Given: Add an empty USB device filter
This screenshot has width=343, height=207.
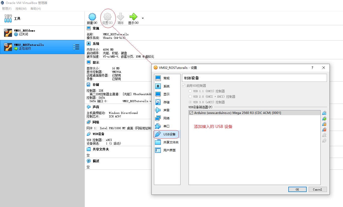Looking at the screenshot, I should click(324, 113).
